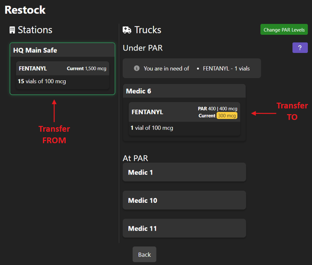Viewport: 312px width, 265px height.
Task: Click the Stations building icon
Action: 12,30
